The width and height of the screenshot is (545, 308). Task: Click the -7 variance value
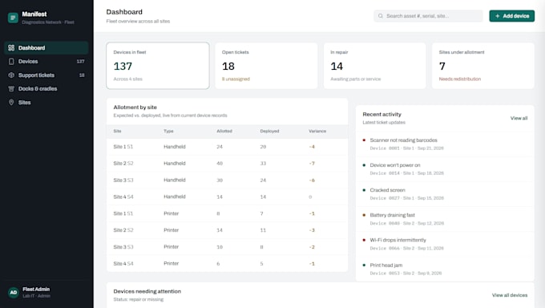tap(312, 164)
